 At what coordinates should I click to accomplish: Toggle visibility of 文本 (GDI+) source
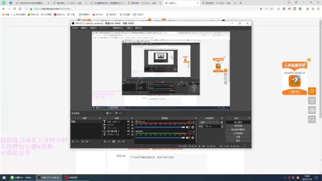pyautogui.click(x=128, y=128)
